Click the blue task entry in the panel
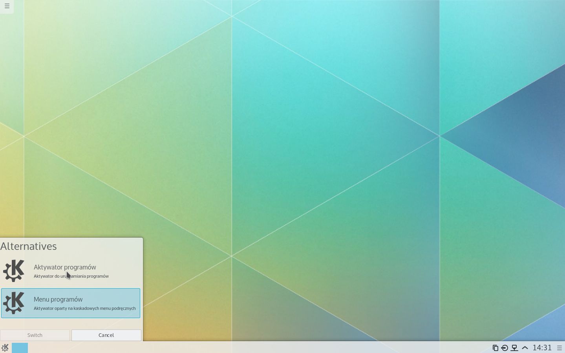Screen dimensions: 565x353 pos(20,348)
